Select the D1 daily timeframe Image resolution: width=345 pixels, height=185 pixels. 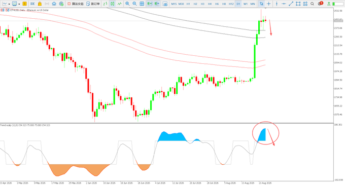pos(238,4)
